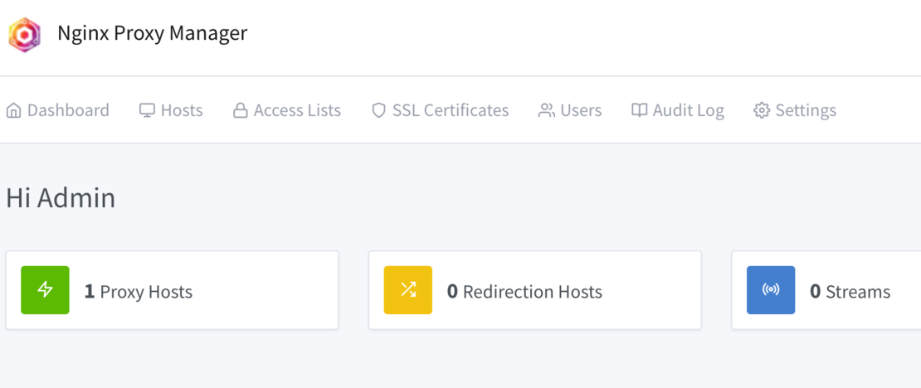Viewport: 921px width, 388px height.
Task: Click the Nginx Proxy Manager hexagon logo
Action: coord(24,35)
